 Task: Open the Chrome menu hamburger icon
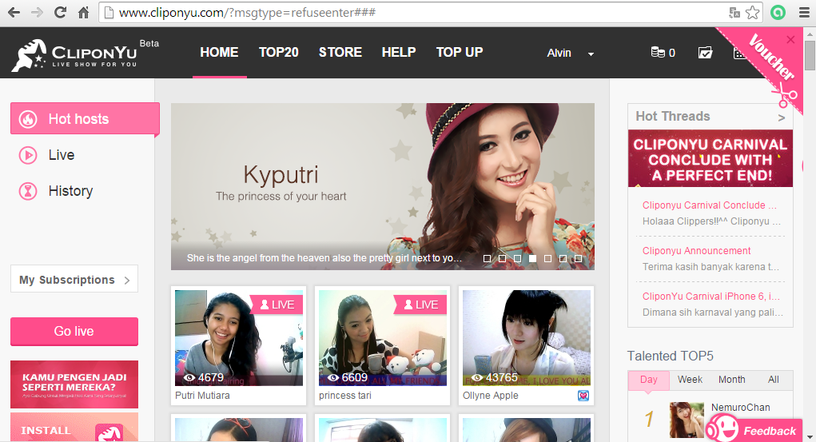[804, 13]
